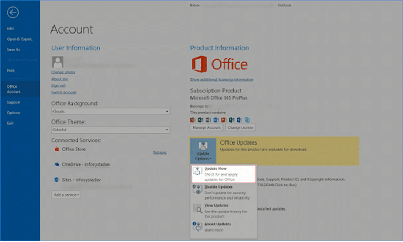The image size is (403, 242).
Task: Click the Change License button
Action: click(240, 127)
